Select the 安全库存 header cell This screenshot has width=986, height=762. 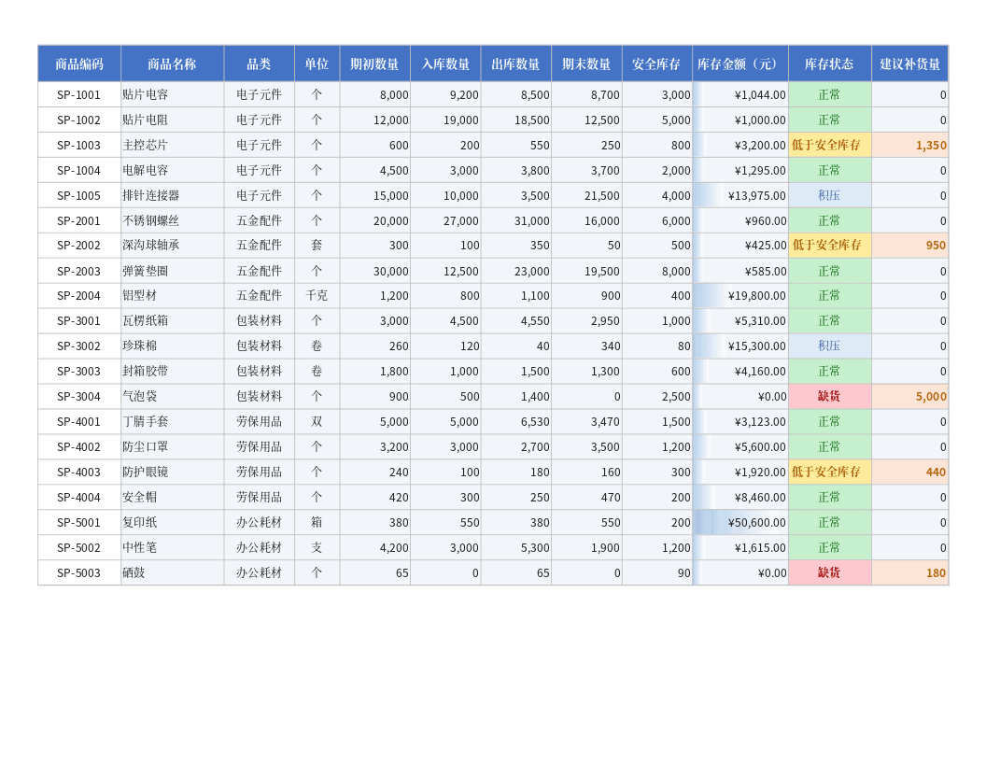[656, 63]
